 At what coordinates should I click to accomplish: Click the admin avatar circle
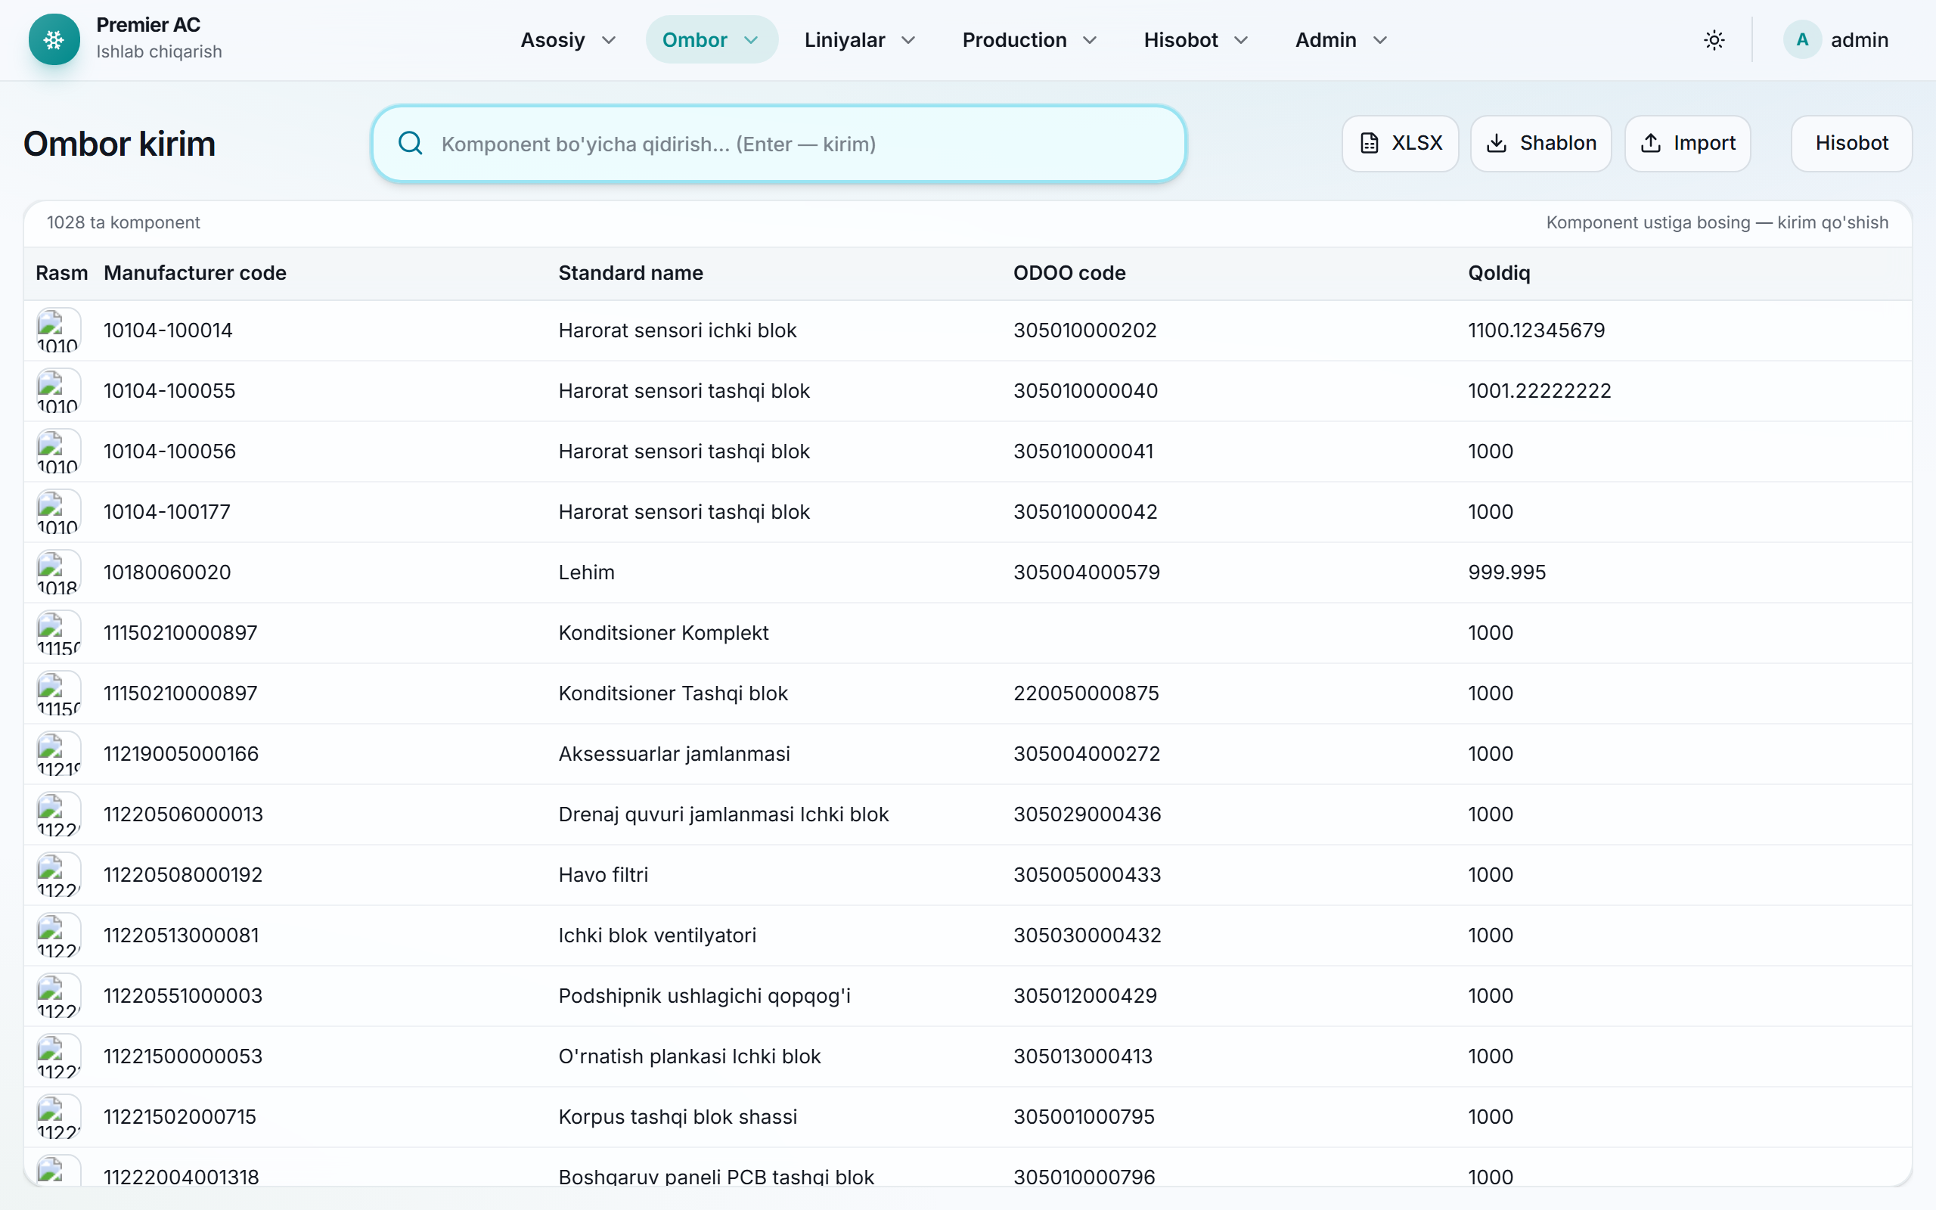(1802, 40)
